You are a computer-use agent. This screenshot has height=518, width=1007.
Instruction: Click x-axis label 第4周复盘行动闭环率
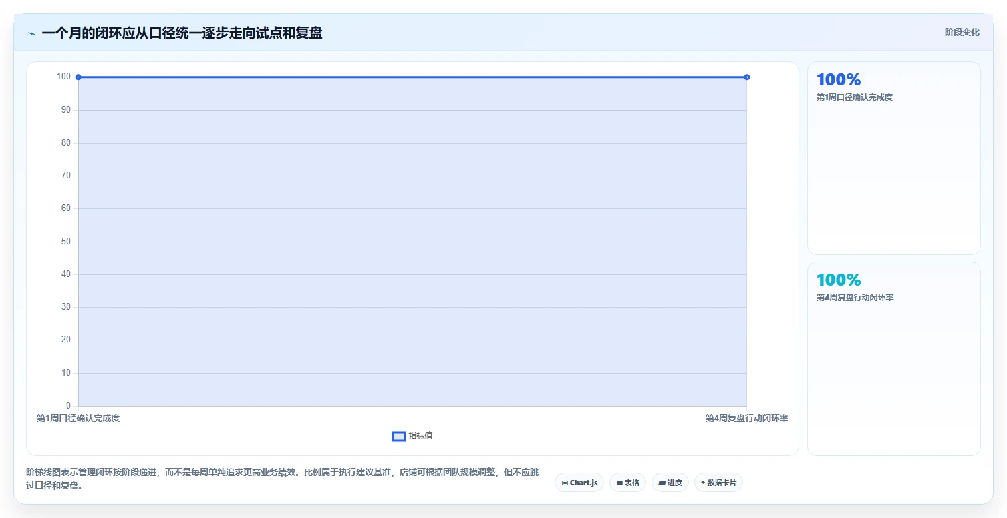pyautogui.click(x=747, y=418)
